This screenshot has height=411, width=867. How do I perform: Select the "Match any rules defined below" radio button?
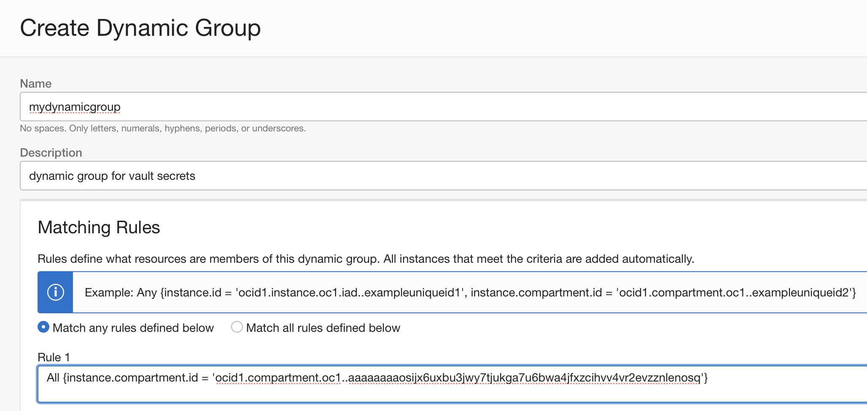click(43, 327)
